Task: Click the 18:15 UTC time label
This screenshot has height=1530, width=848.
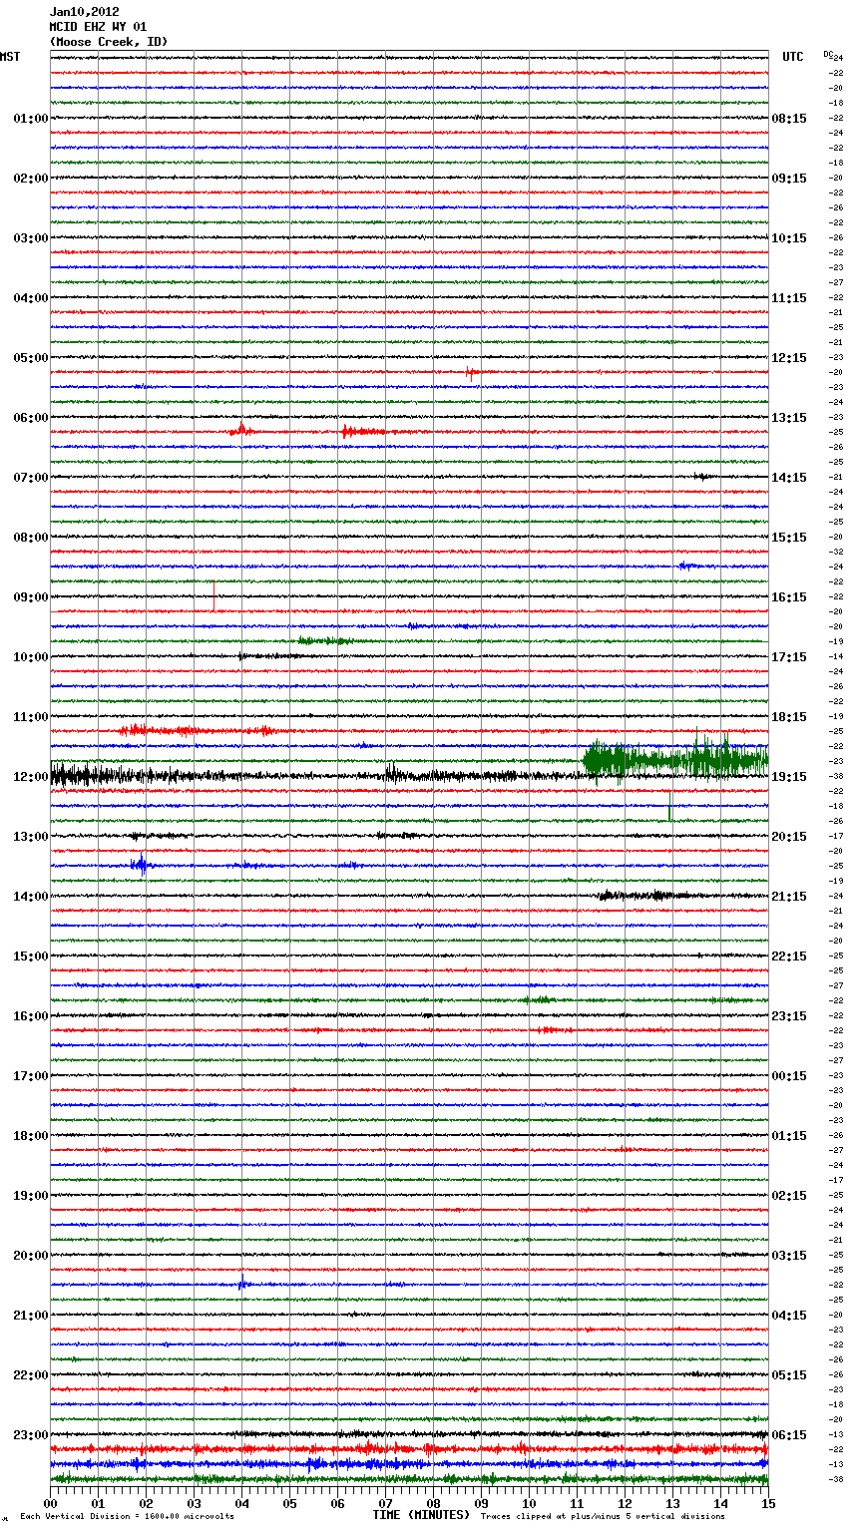Action: point(789,717)
